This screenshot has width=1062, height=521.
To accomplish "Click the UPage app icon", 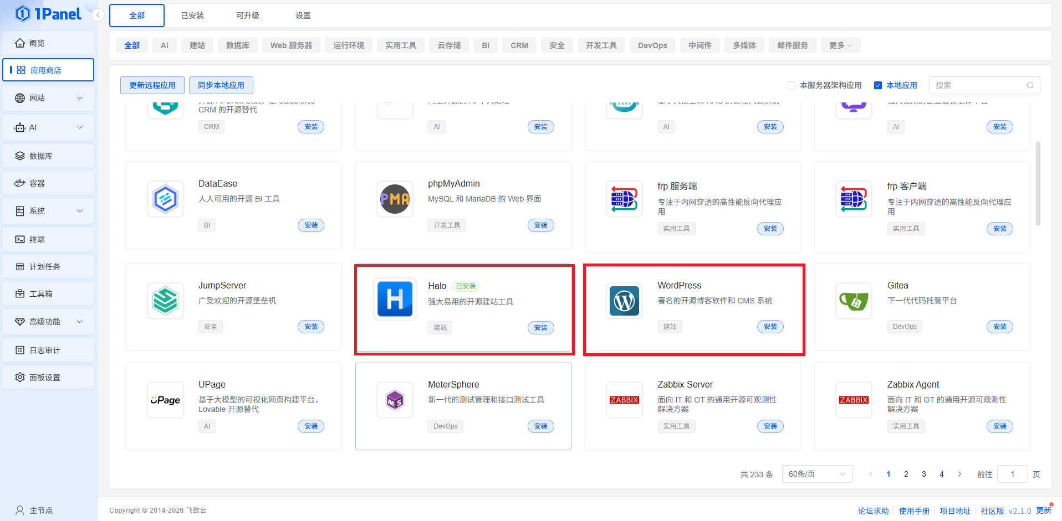I will click(165, 400).
